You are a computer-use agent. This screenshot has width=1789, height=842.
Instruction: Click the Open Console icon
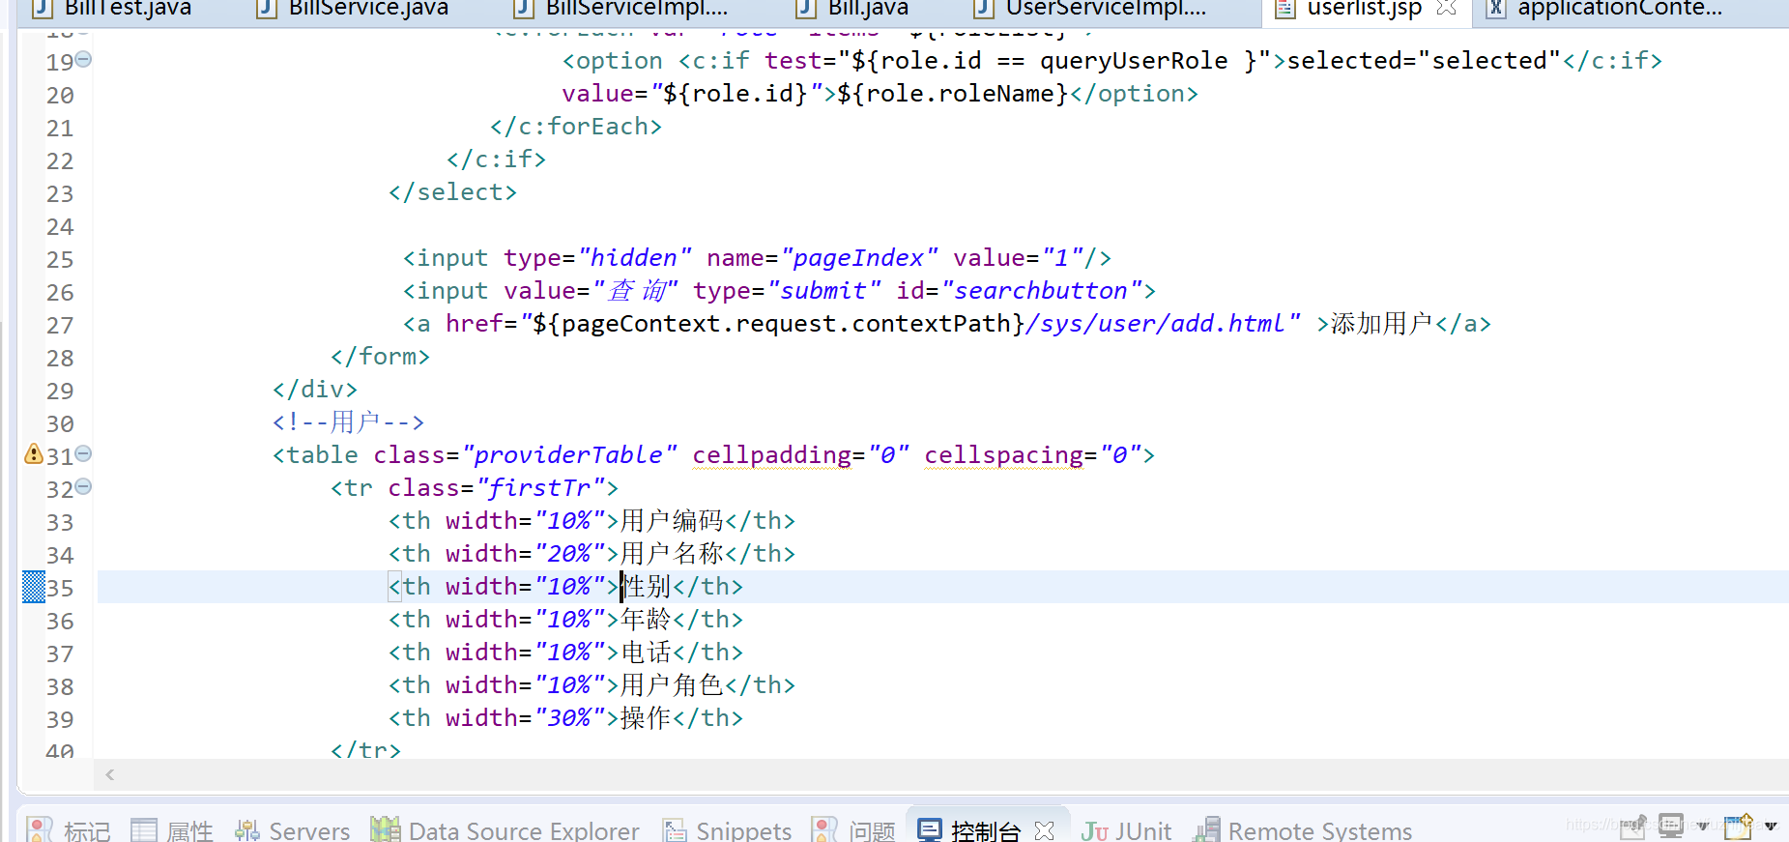click(x=1738, y=826)
